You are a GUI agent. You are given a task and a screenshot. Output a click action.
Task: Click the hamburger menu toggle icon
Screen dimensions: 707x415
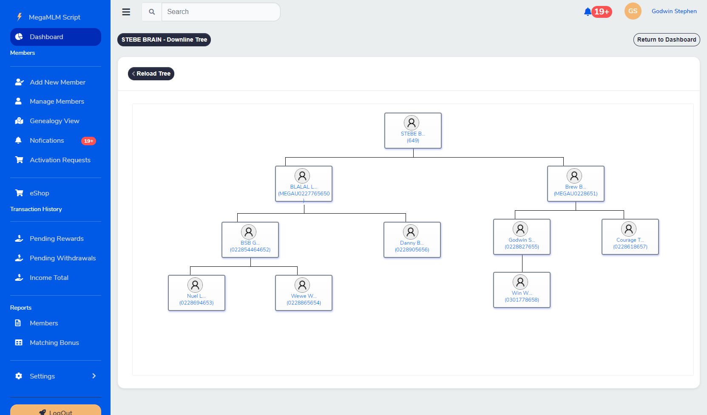(126, 12)
